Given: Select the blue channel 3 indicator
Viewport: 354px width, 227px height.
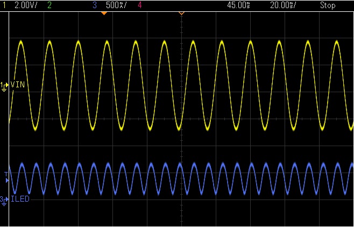Looking at the screenshot, I should point(95,5).
